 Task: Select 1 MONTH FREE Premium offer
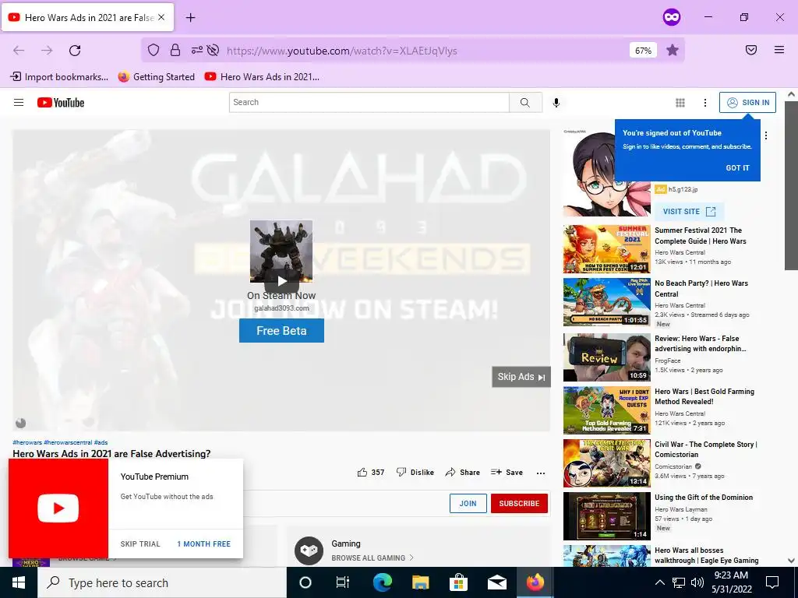(x=203, y=544)
